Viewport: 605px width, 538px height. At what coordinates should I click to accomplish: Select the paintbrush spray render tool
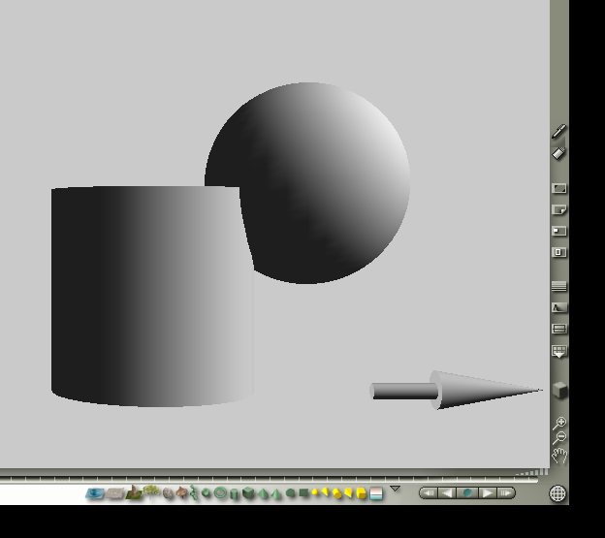(558, 131)
